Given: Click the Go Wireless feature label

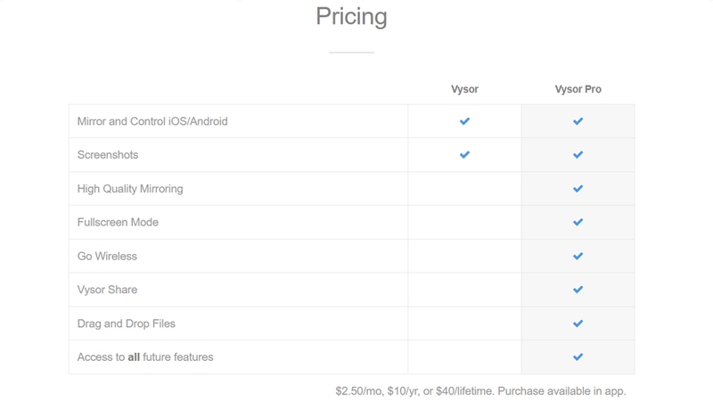Looking at the screenshot, I should [107, 257].
